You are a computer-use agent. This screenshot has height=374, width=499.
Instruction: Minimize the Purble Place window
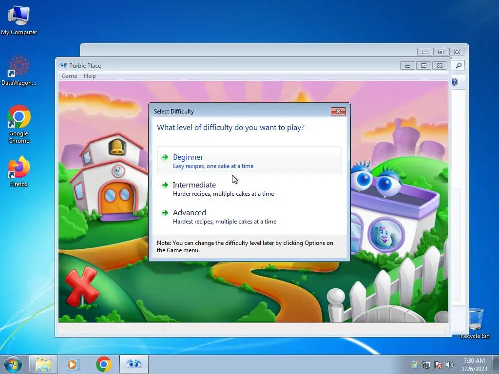(407, 66)
